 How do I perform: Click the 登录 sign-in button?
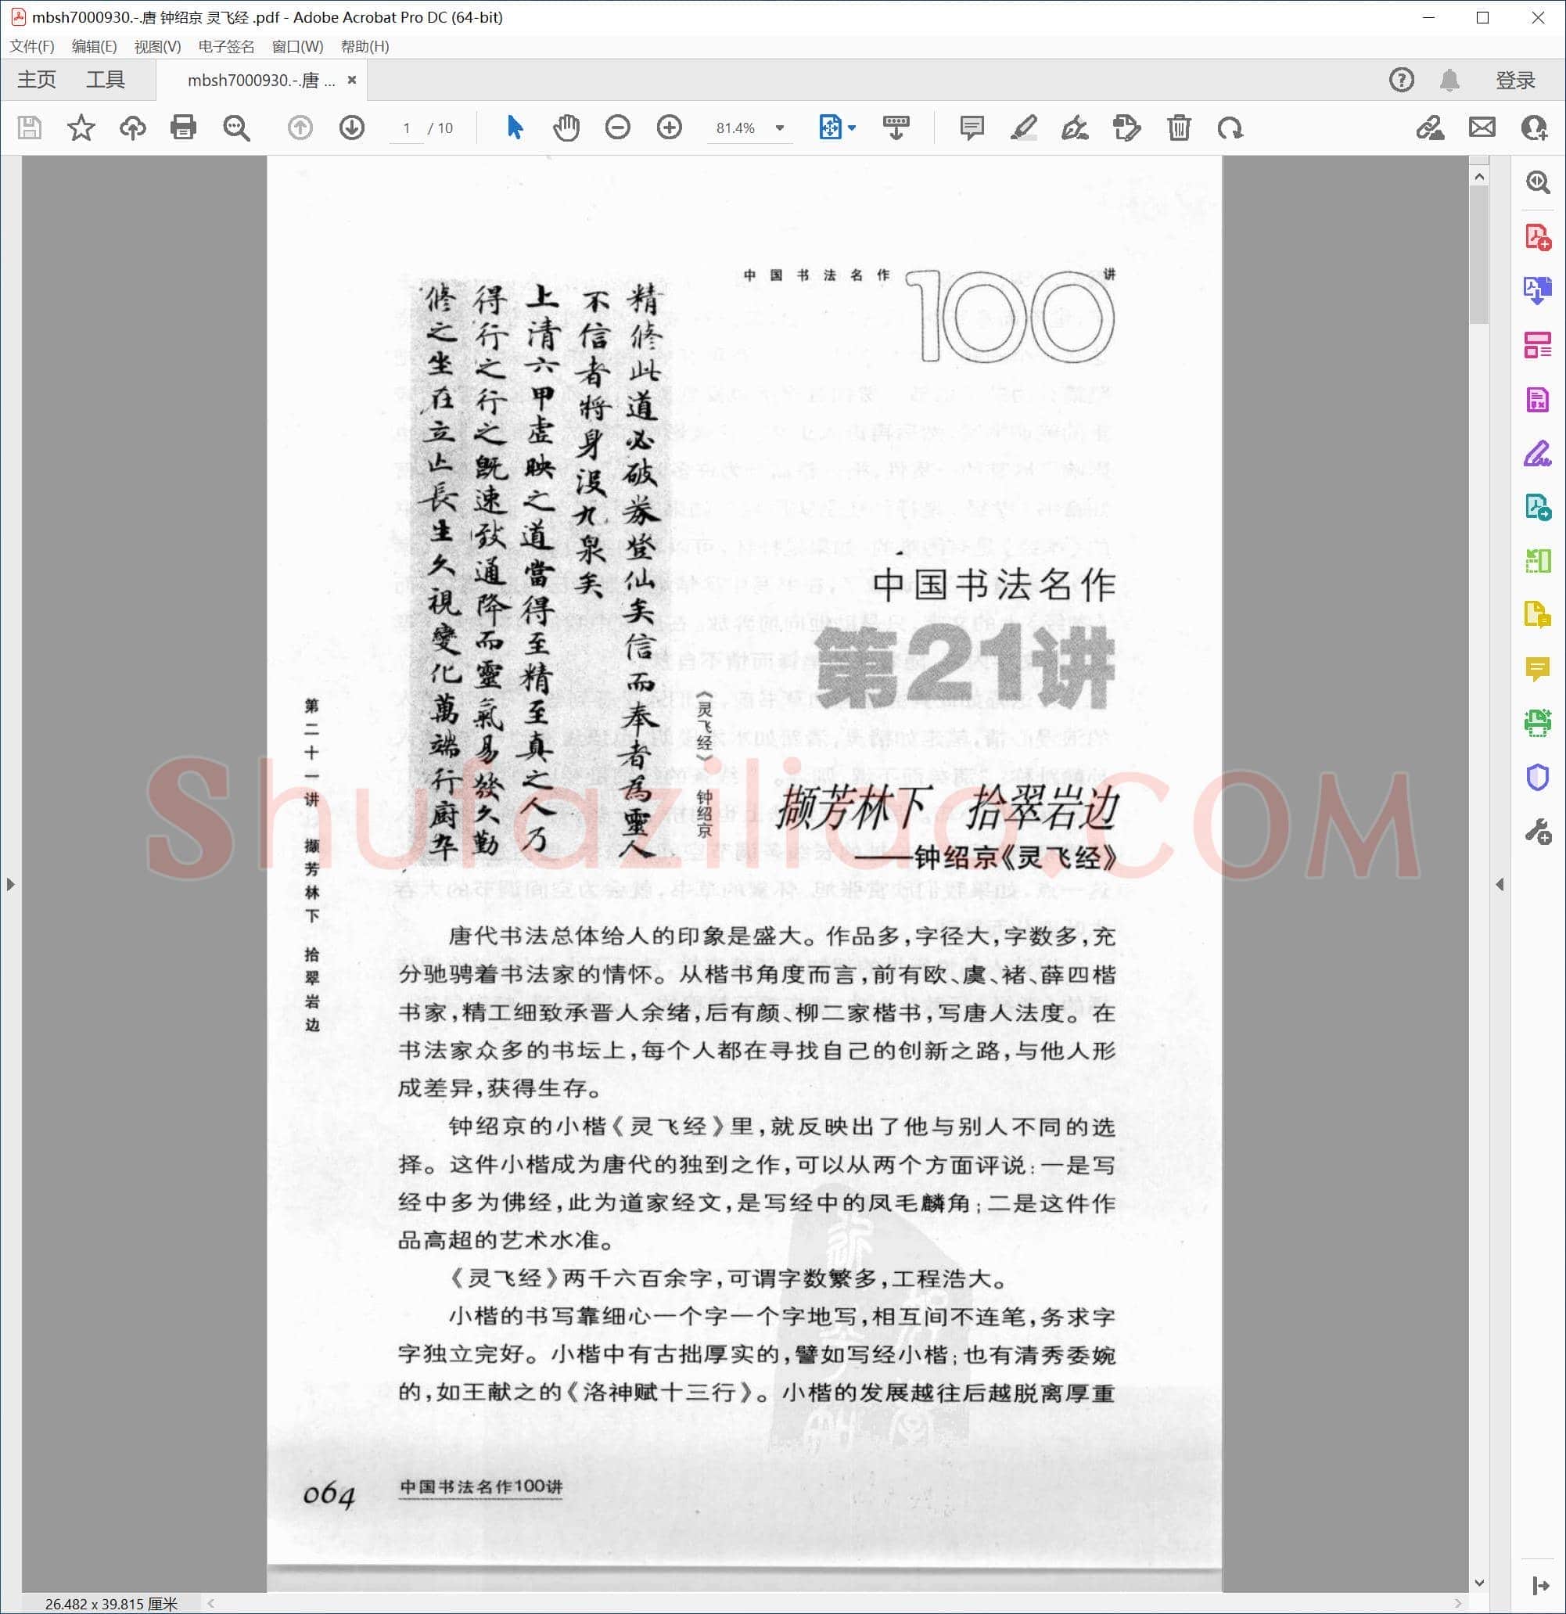(x=1515, y=80)
